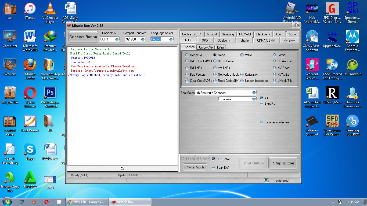Check Save as scatter file
367x206 pixels.
(261, 122)
